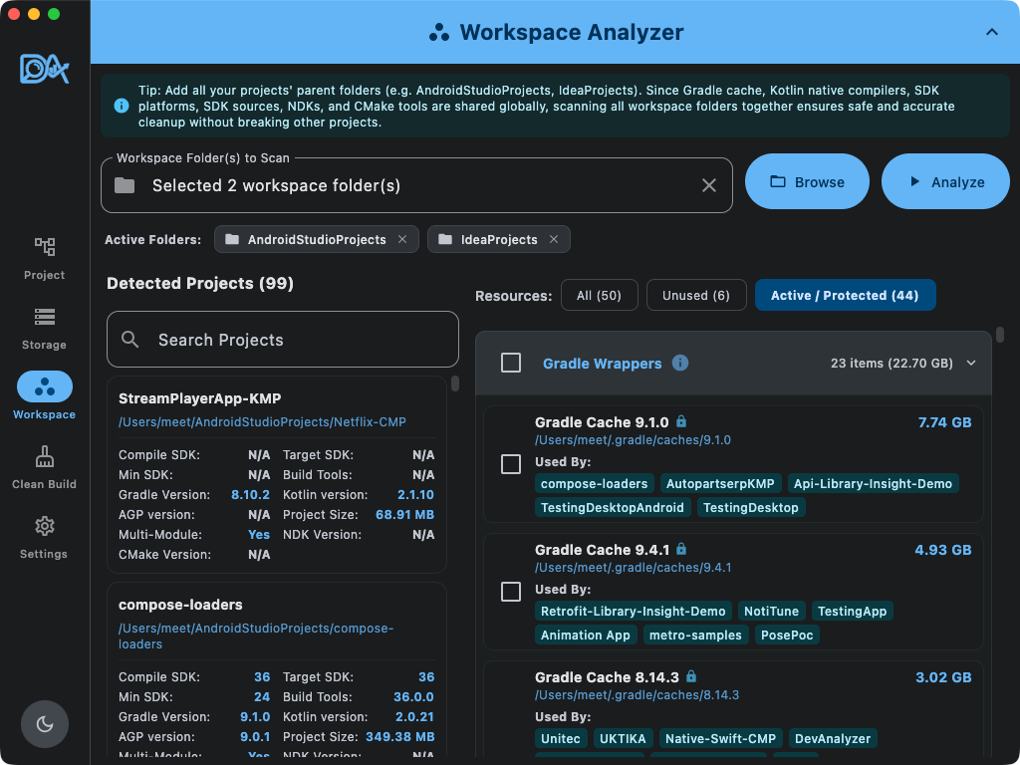The width and height of the screenshot is (1020, 765).
Task: Click the info icon in tip banner
Action: point(121,106)
